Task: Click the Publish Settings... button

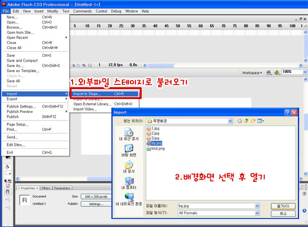Action: [x=96, y=204]
